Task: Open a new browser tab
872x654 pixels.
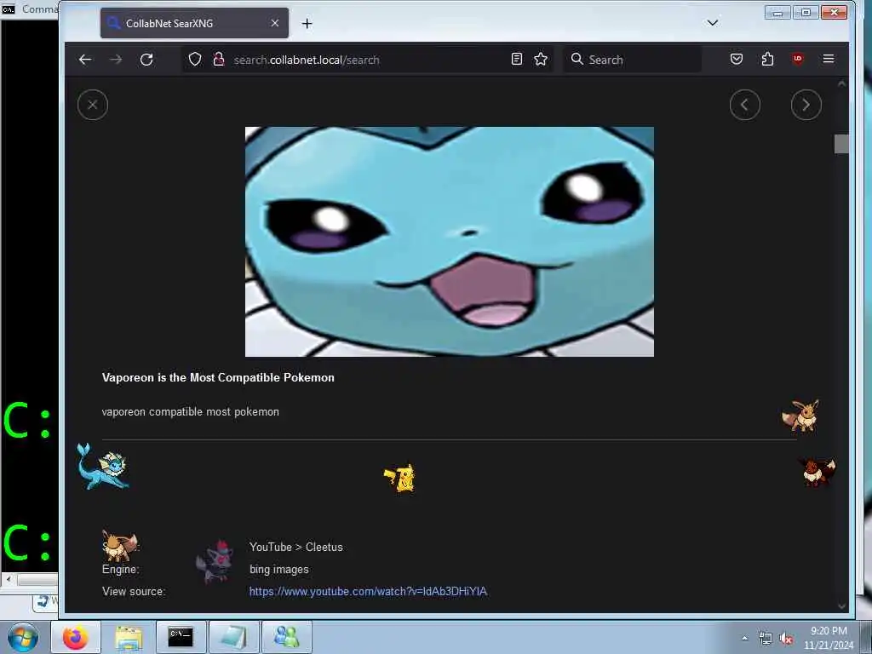Action: click(x=307, y=23)
